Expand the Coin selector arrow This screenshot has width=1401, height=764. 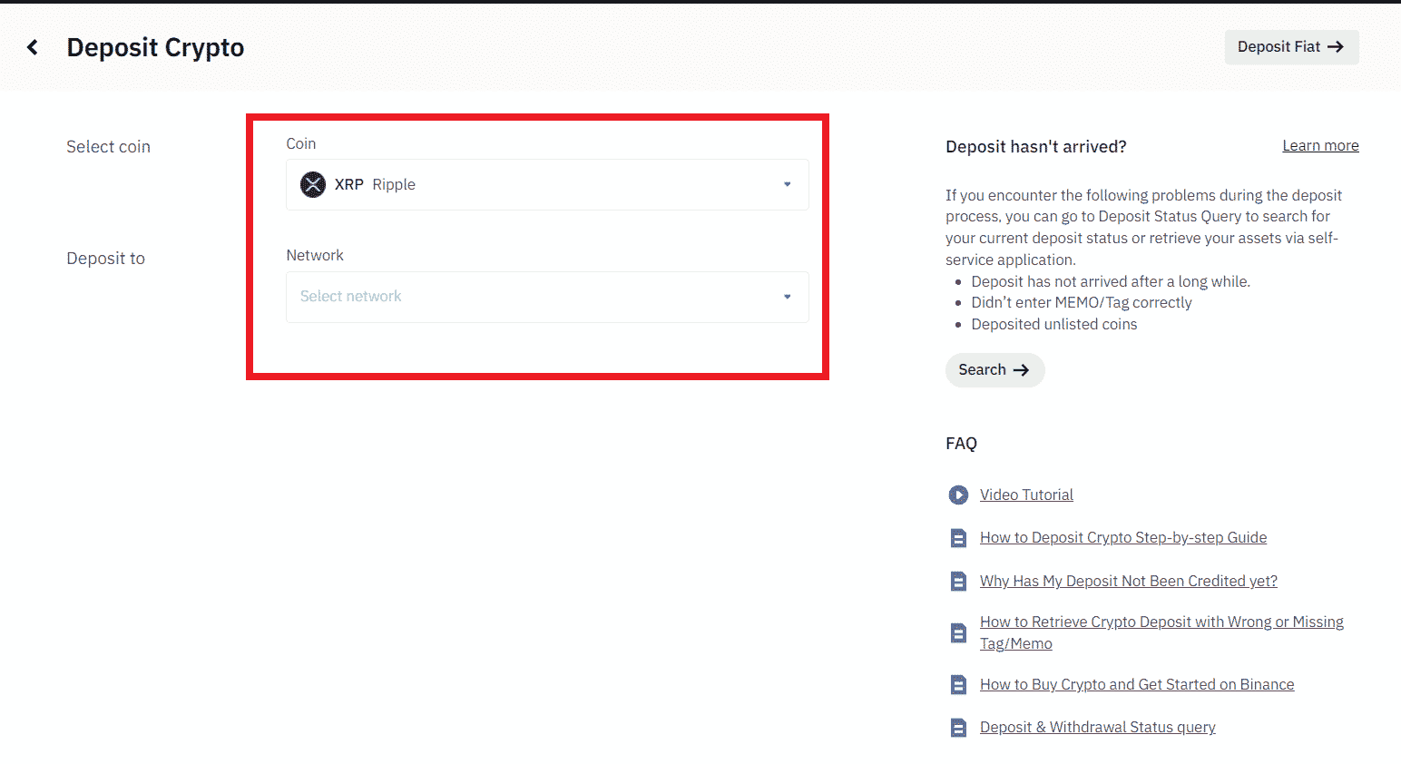tap(788, 184)
